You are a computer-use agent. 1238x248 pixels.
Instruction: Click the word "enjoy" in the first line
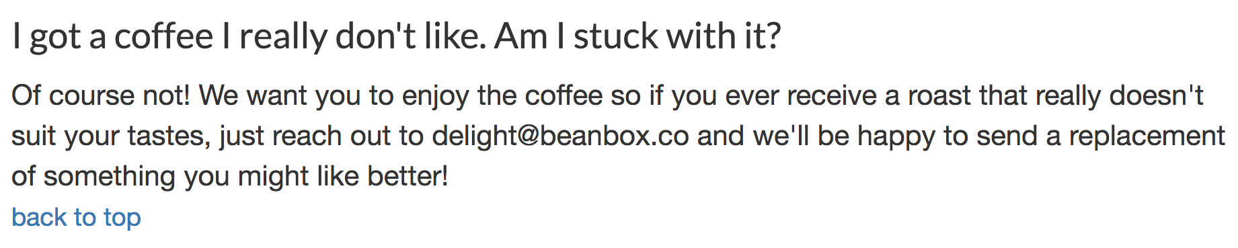pyautogui.click(x=435, y=96)
